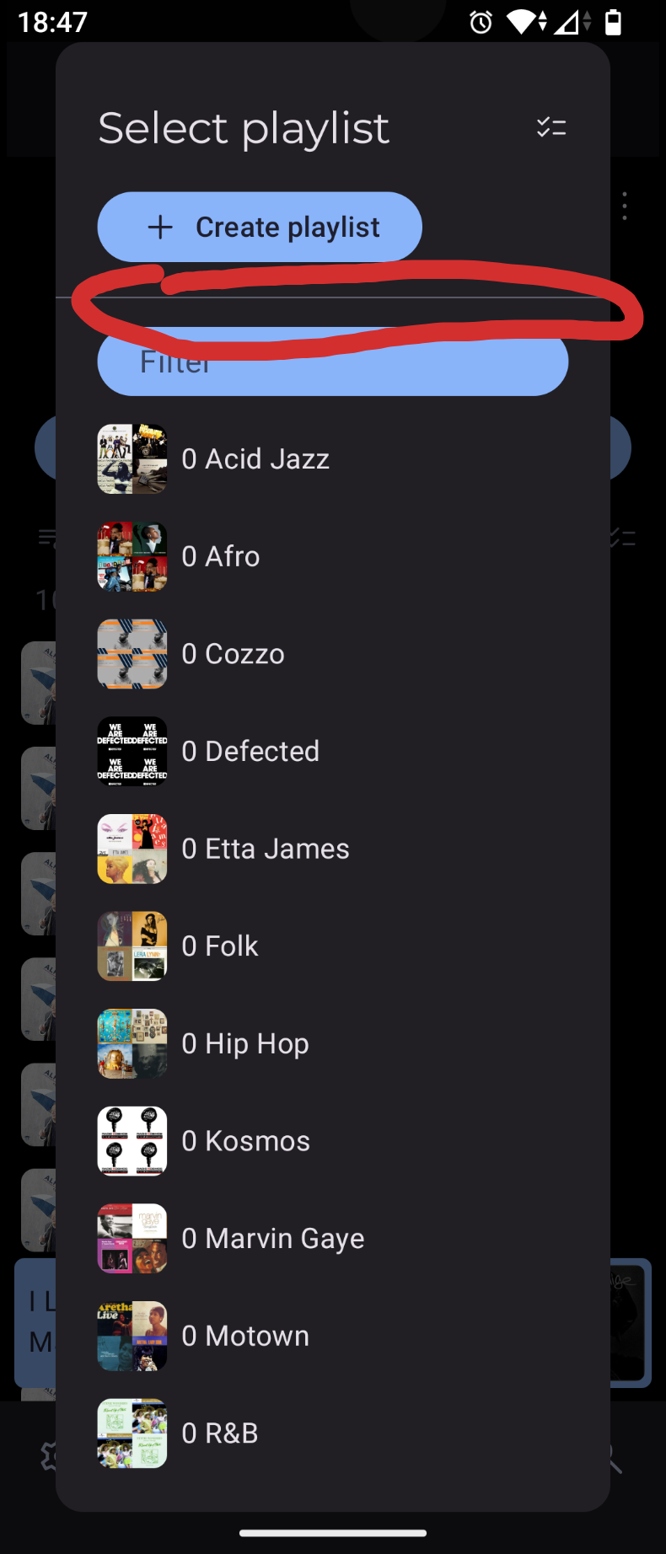Select the 0 Defected playlist
This screenshot has height=1554, width=666.
point(250,751)
